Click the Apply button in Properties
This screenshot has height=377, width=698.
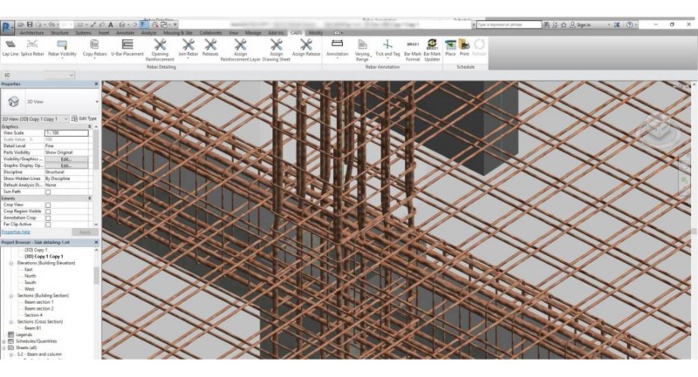pyautogui.click(x=85, y=232)
